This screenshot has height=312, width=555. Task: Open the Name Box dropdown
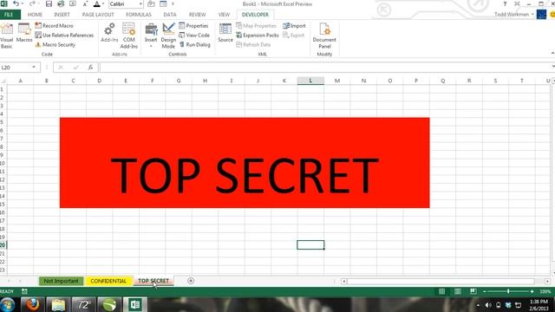tap(34, 68)
